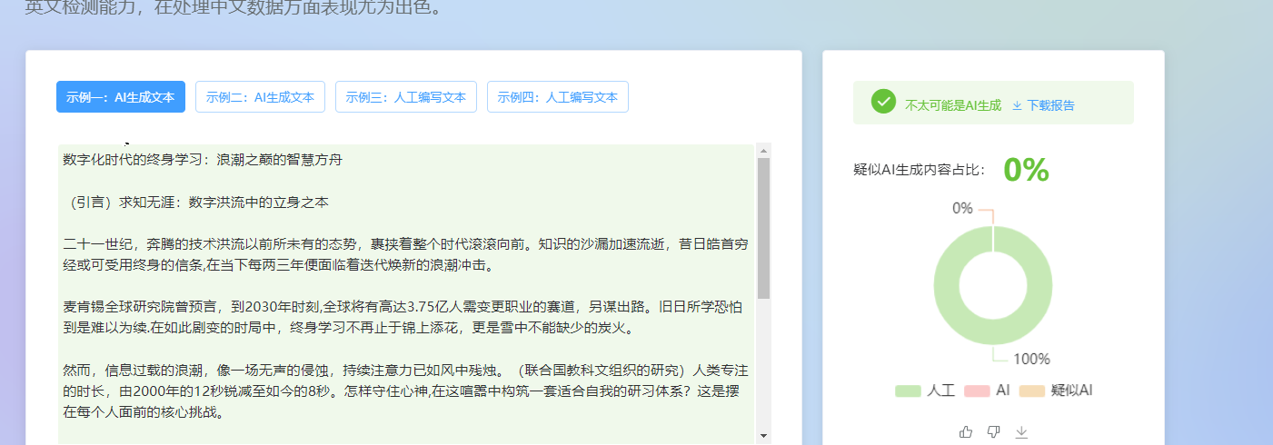This screenshot has width=1273, height=445.
Task: Choose 示例四：人工编写文本 example
Action: [x=558, y=97]
